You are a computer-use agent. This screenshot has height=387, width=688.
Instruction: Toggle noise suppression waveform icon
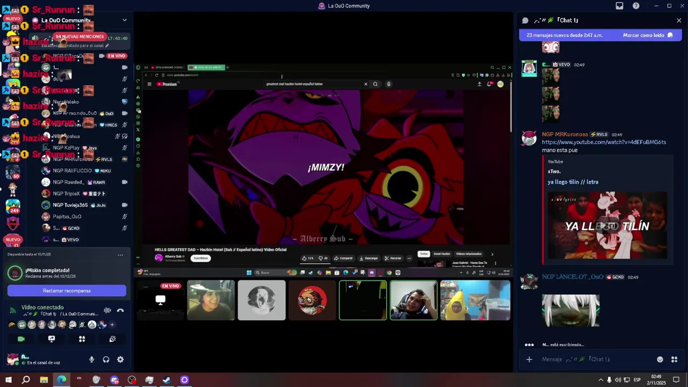coord(107,310)
